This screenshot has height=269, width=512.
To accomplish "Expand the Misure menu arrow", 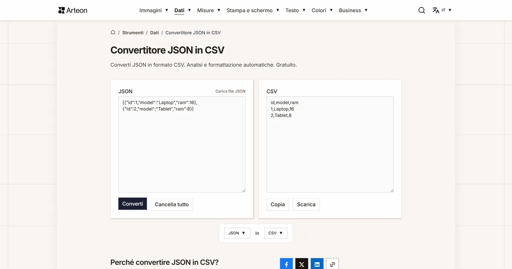I will coord(219,10).
